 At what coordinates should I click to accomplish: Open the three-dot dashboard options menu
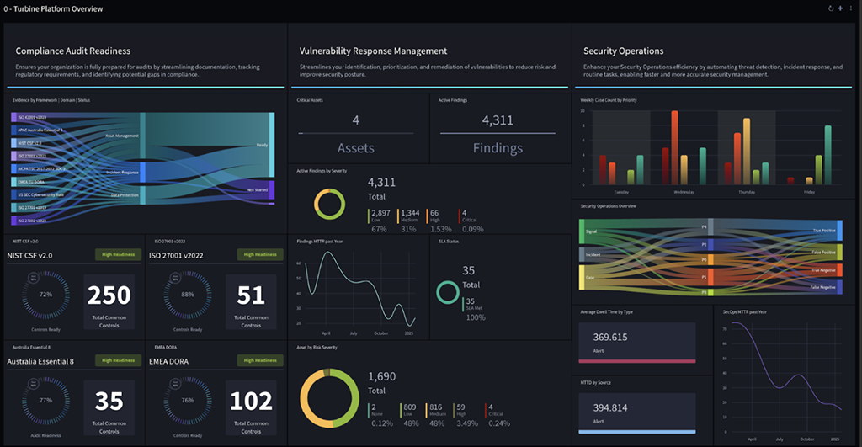851,8
